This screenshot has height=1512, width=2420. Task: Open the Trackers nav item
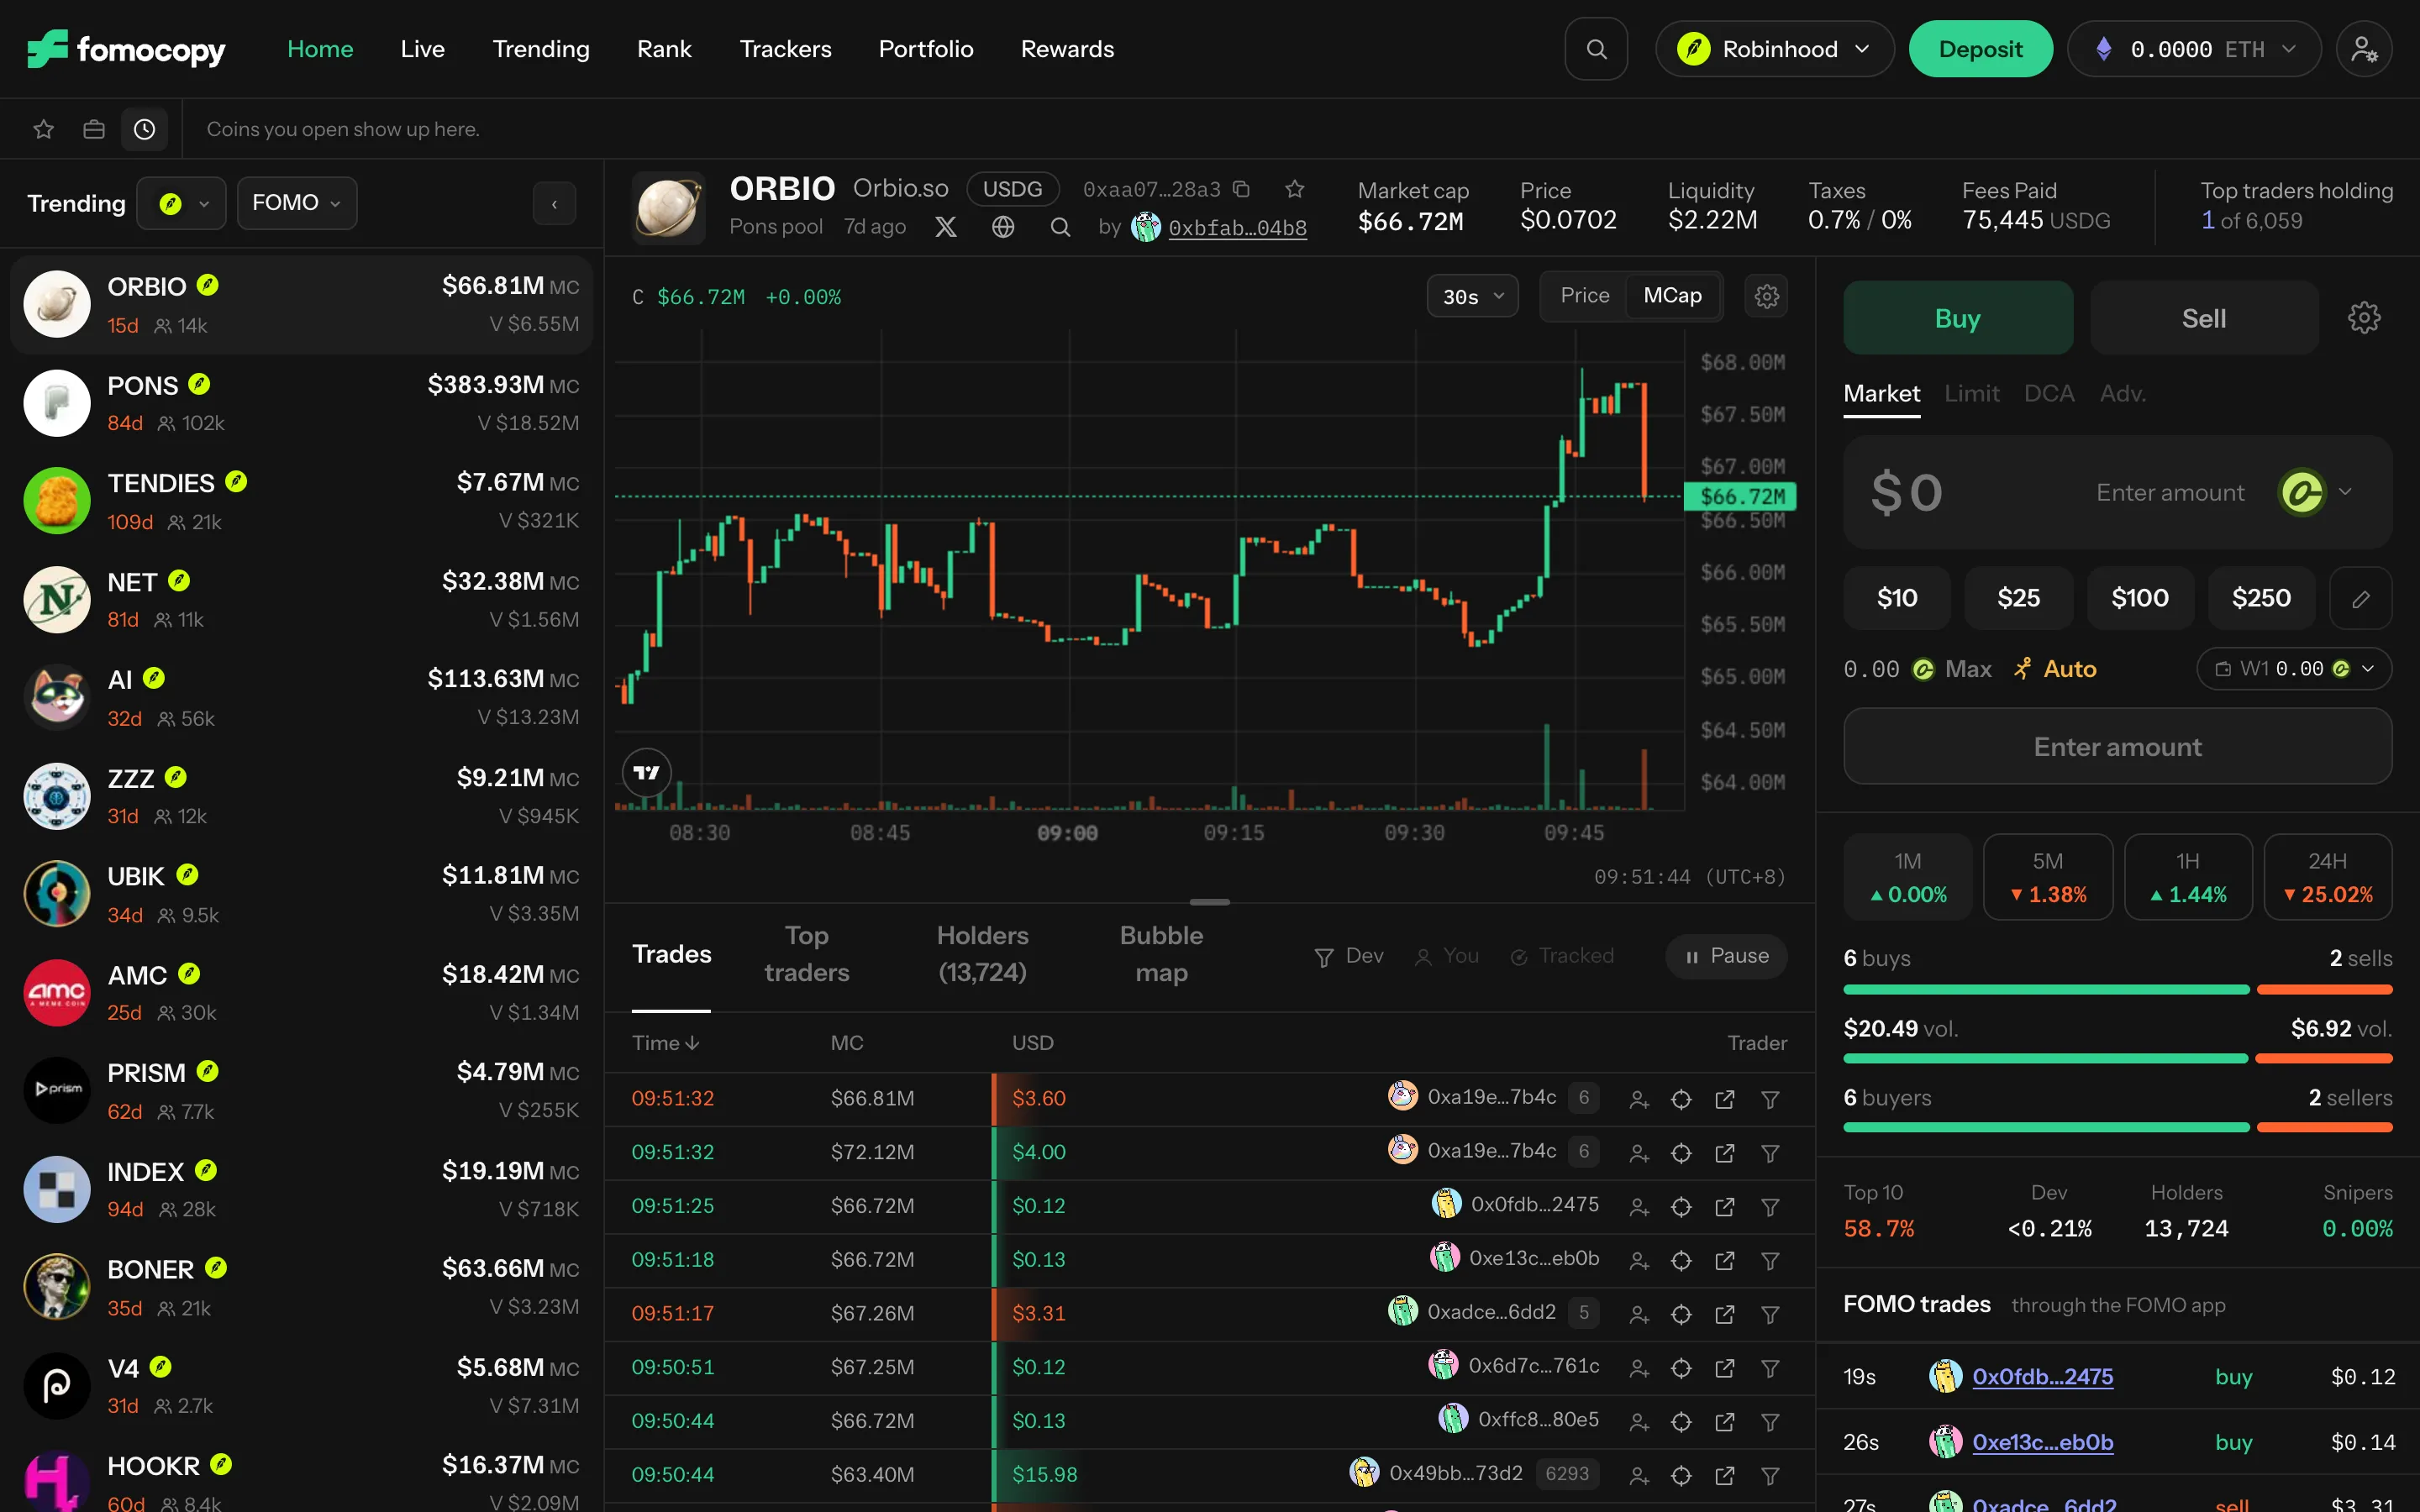coord(785,49)
